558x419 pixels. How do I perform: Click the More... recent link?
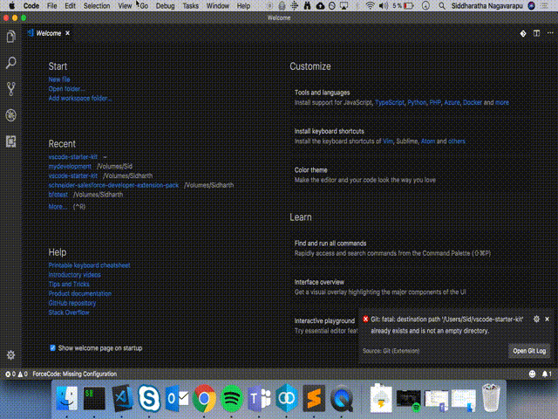point(58,207)
